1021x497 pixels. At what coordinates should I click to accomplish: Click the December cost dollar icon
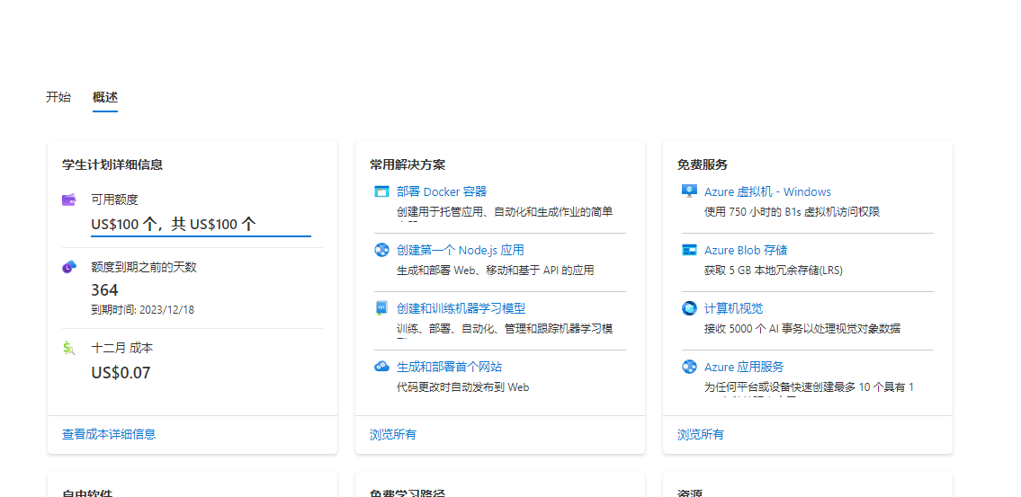tap(69, 348)
